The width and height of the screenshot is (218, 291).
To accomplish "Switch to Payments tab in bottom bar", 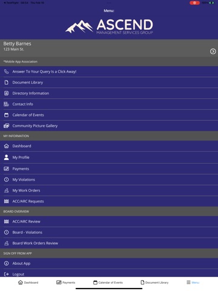I will [65, 283].
